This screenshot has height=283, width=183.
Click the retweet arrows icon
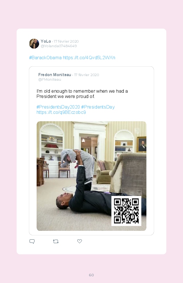click(56, 241)
